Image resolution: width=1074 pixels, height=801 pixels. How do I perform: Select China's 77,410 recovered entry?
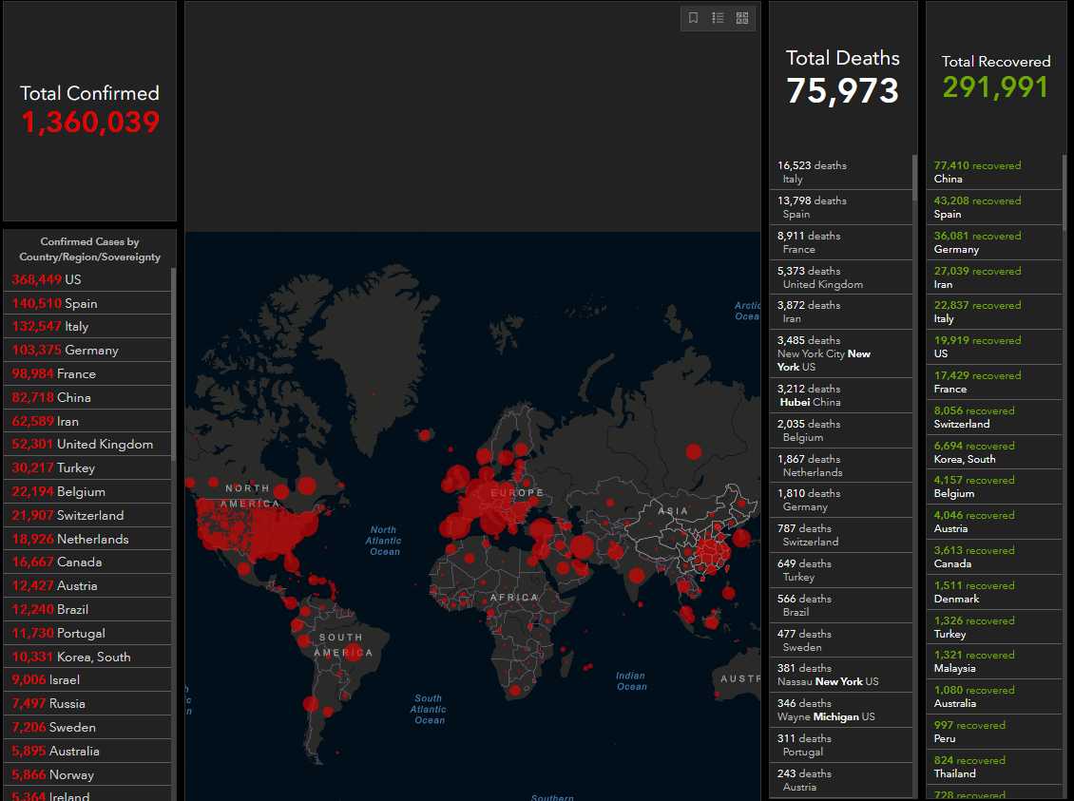(x=993, y=172)
